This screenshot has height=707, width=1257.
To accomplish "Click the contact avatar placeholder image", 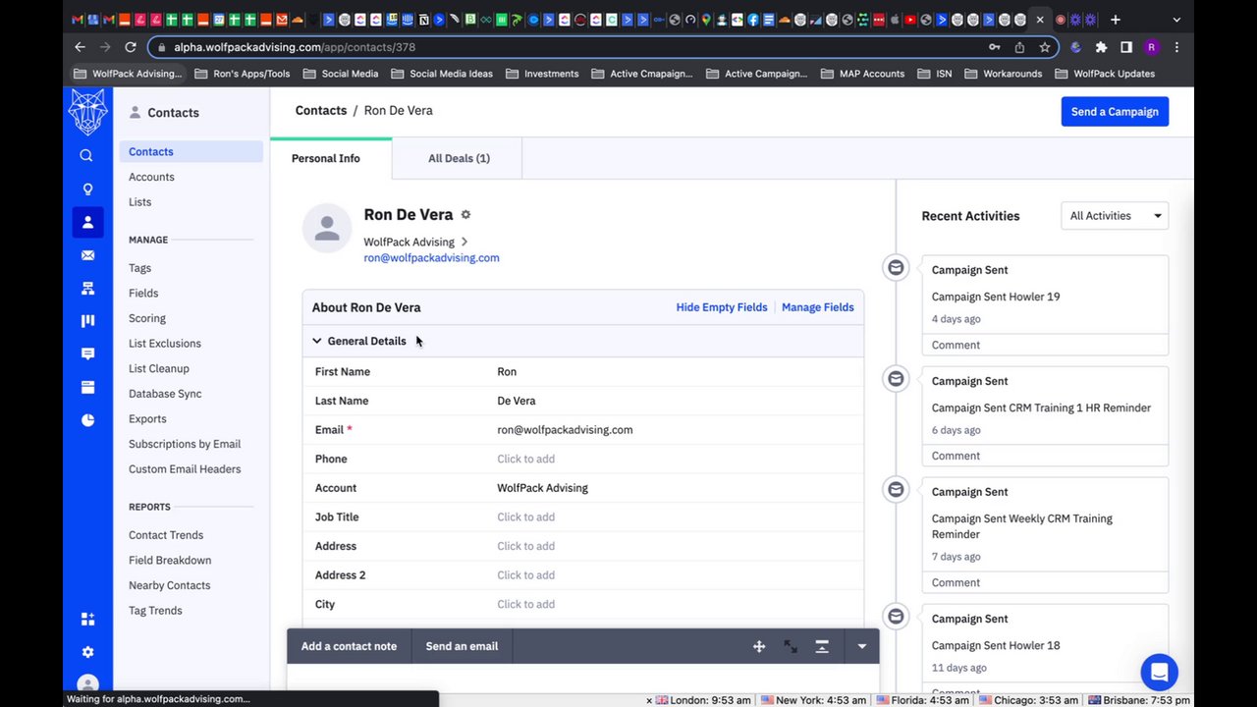I will pyautogui.click(x=327, y=228).
